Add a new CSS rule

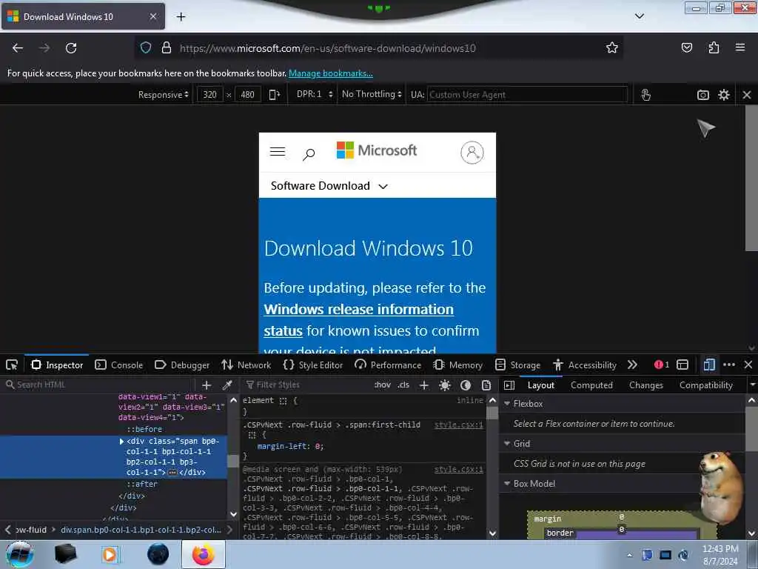coord(424,385)
